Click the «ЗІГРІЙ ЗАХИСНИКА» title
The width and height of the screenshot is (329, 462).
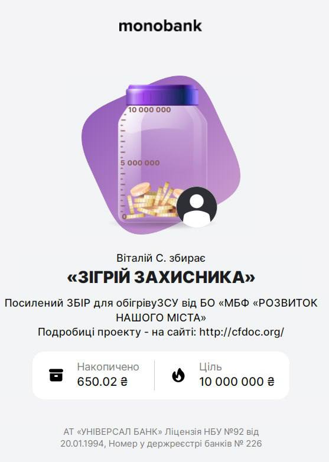161,277
